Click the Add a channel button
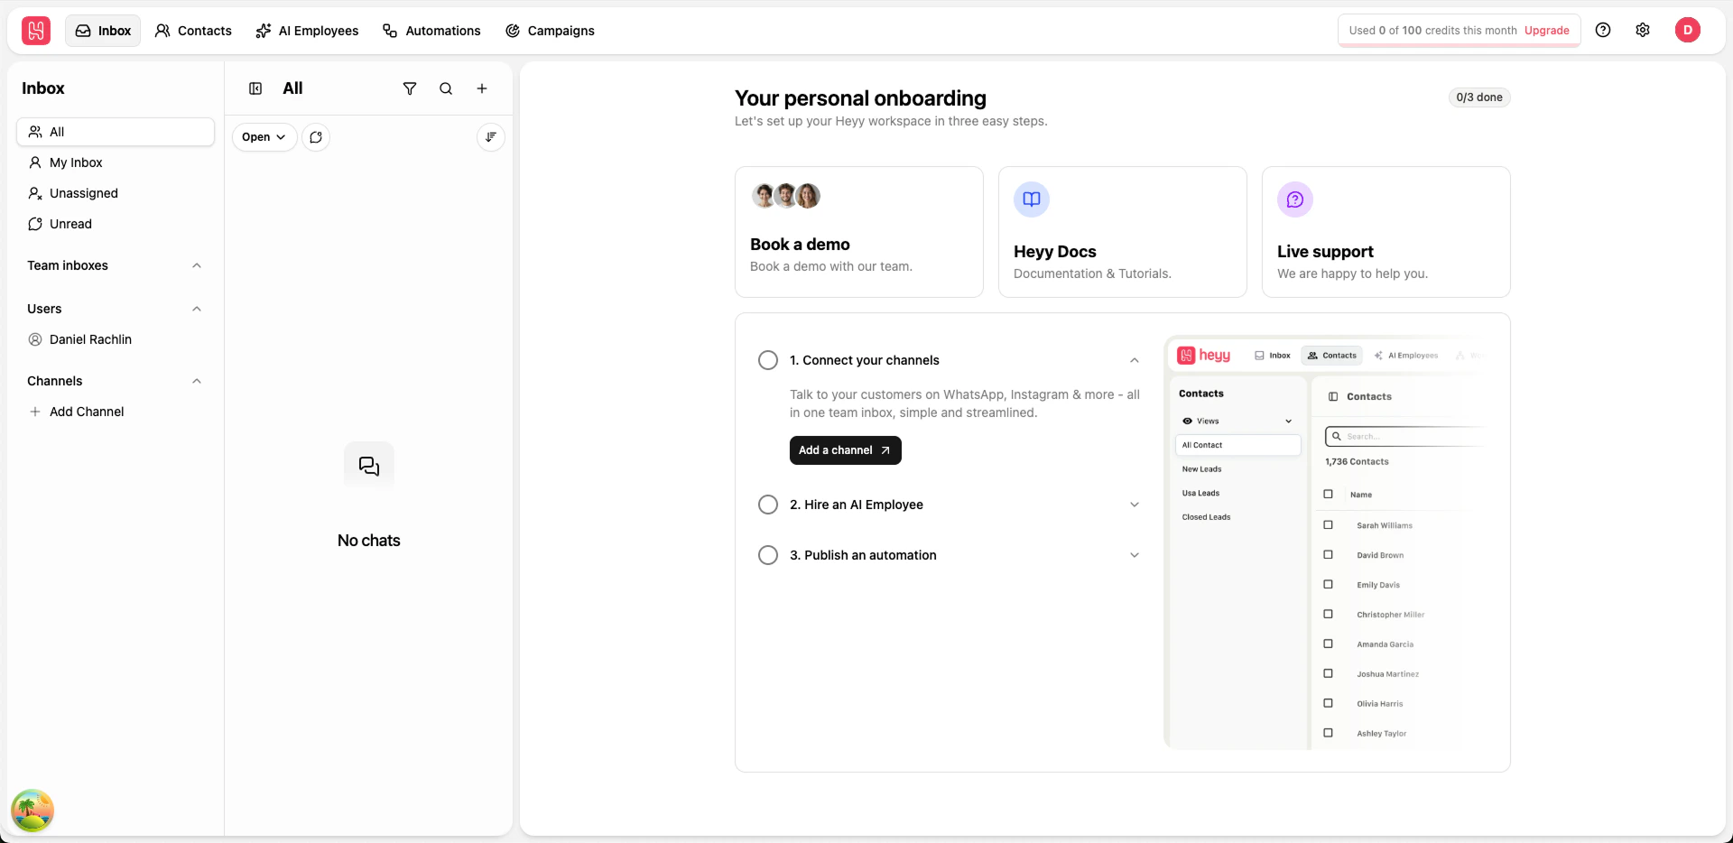 (x=846, y=450)
